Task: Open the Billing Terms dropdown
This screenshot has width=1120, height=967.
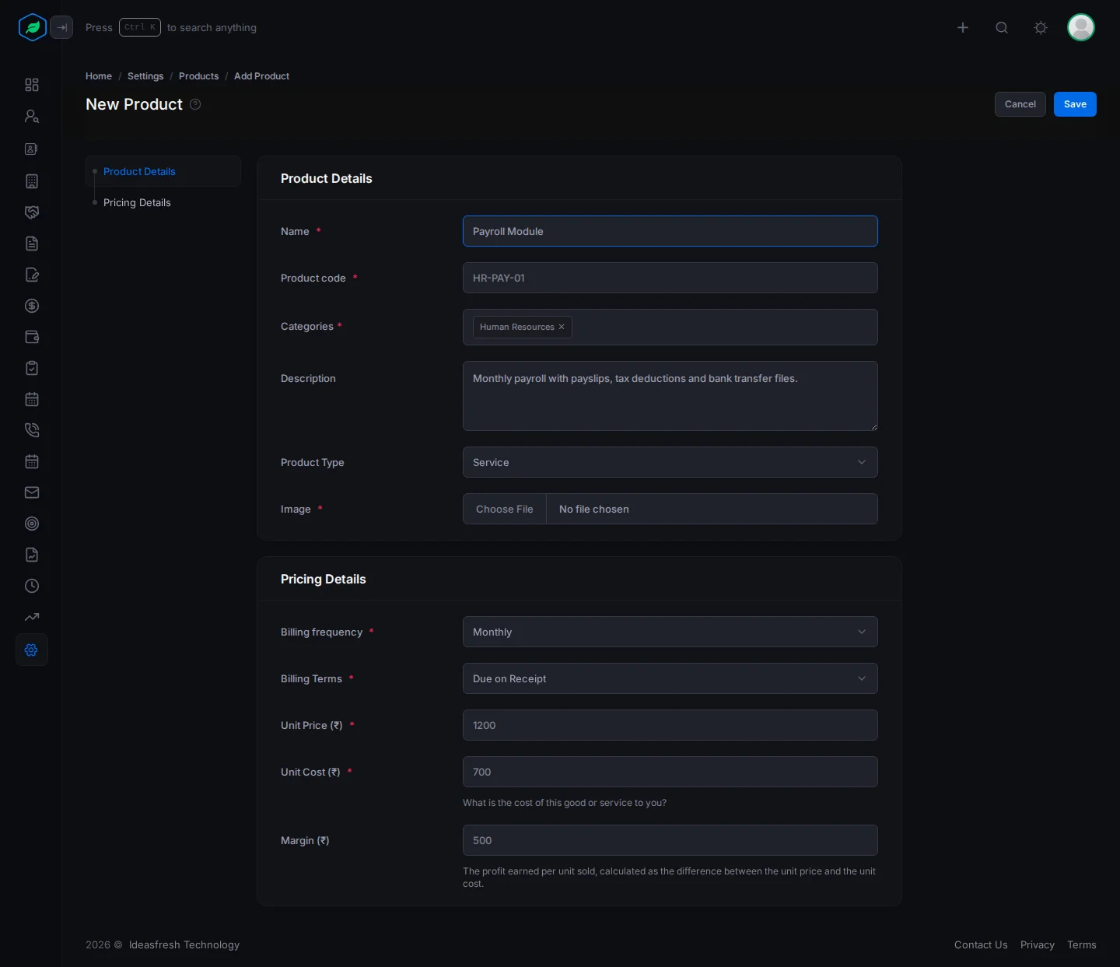Action: pos(670,678)
